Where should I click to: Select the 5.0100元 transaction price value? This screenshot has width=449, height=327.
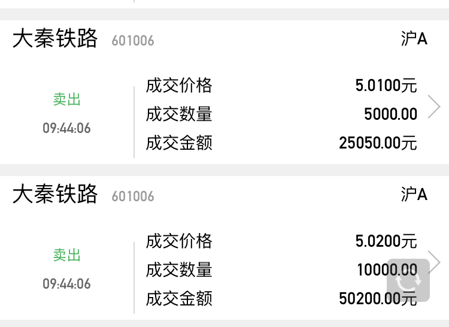(x=386, y=86)
